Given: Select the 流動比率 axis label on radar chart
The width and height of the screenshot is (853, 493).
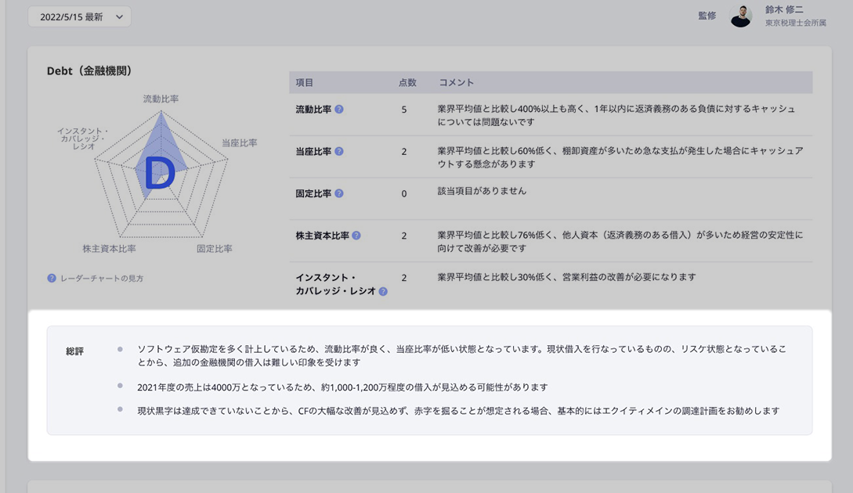Looking at the screenshot, I should (x=161, y=99).
